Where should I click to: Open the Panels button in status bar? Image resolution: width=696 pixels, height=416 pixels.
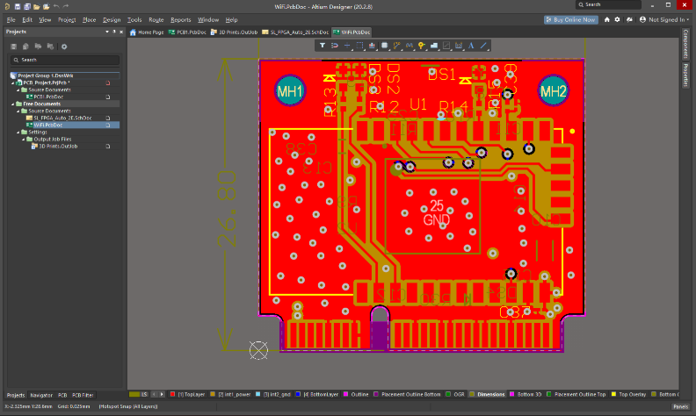click(x=680, y=406)
